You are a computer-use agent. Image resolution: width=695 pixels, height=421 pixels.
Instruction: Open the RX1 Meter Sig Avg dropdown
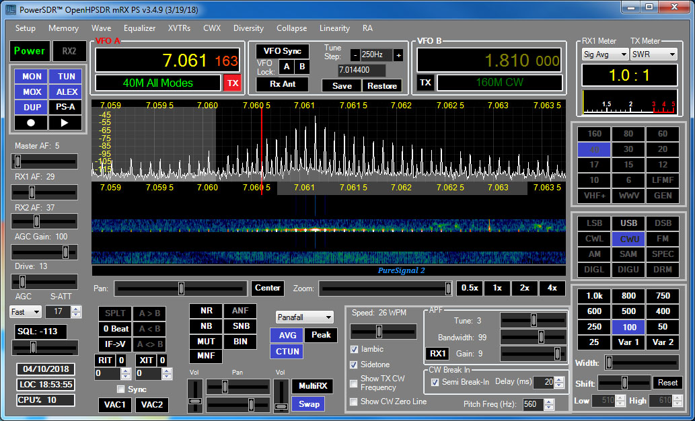(605, 54)
